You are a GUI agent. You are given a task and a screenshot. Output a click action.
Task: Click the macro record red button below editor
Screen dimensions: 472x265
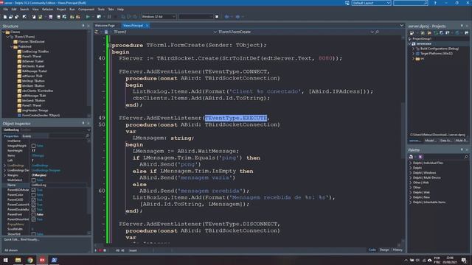pos(100,250)
